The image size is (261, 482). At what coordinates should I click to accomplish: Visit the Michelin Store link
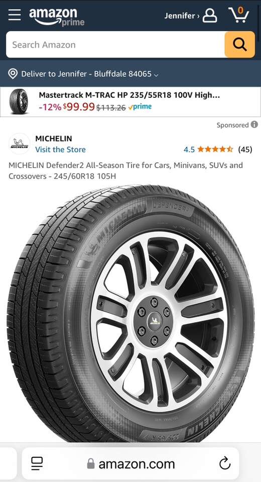click(61, 150)
